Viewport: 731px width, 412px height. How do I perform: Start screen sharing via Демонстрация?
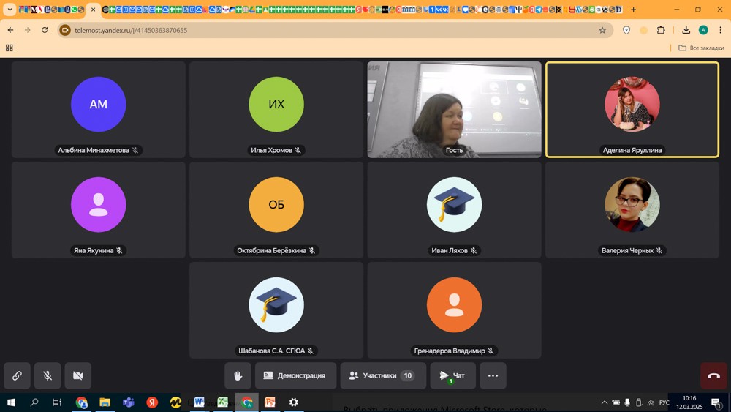pyautogui.click(x=295, y=375)
